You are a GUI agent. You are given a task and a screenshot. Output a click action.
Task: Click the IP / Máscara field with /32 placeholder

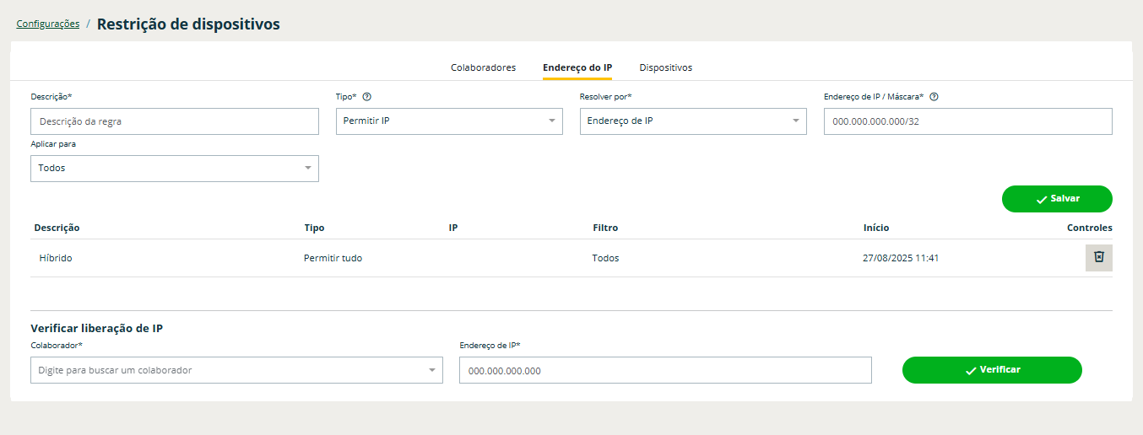pyautogui.click(x=967, y=121)
